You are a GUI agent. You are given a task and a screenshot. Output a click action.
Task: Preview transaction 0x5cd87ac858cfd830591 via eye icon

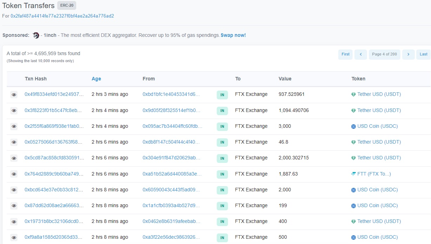click(14, 158)
